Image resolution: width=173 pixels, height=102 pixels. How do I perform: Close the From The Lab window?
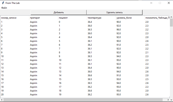pos(169,3)
